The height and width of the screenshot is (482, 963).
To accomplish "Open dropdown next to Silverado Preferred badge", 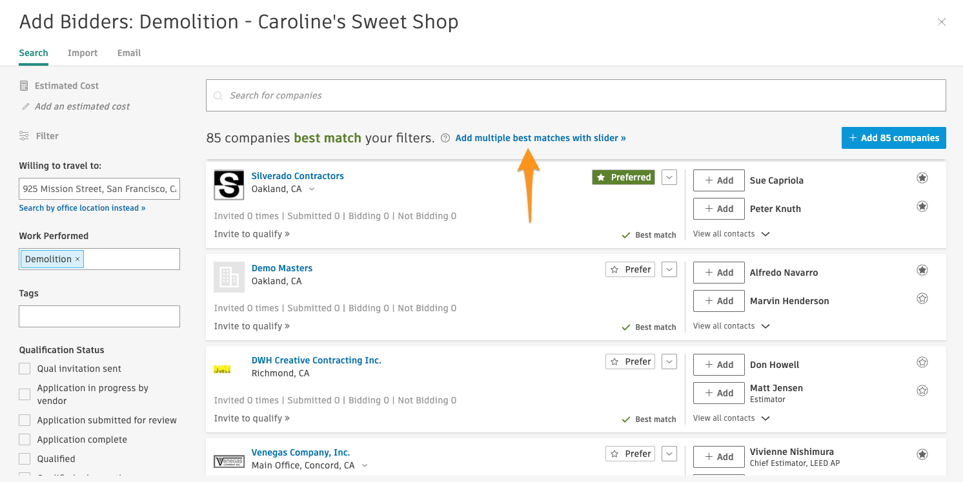I will (x=669, y=177).
